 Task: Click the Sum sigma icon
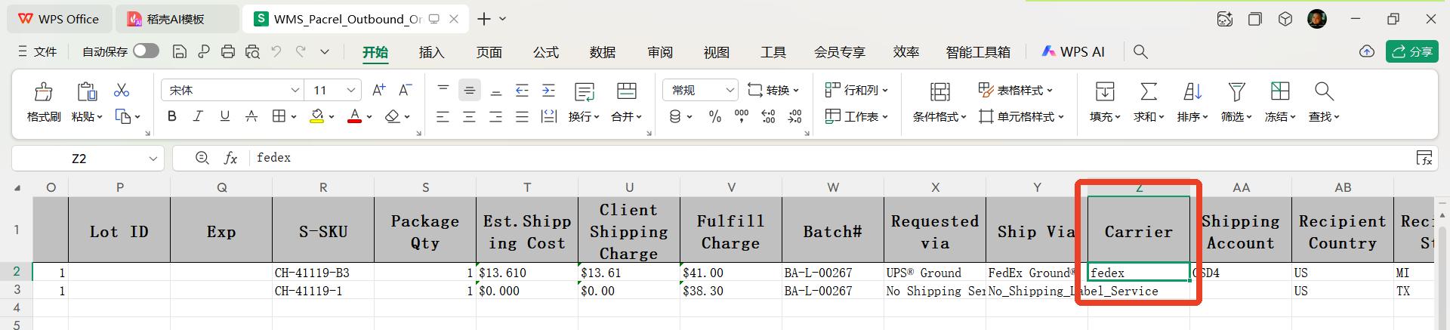click(1148, 92)
